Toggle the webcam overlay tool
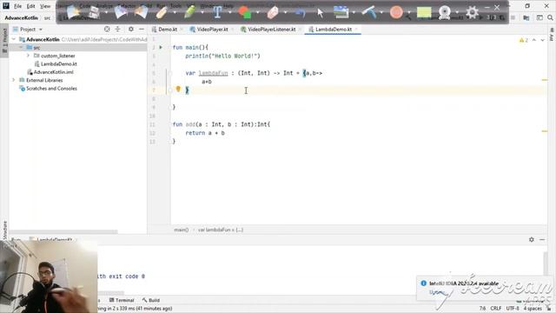The height and width of the screenshot is (313, 556). (x=444, y=12)
